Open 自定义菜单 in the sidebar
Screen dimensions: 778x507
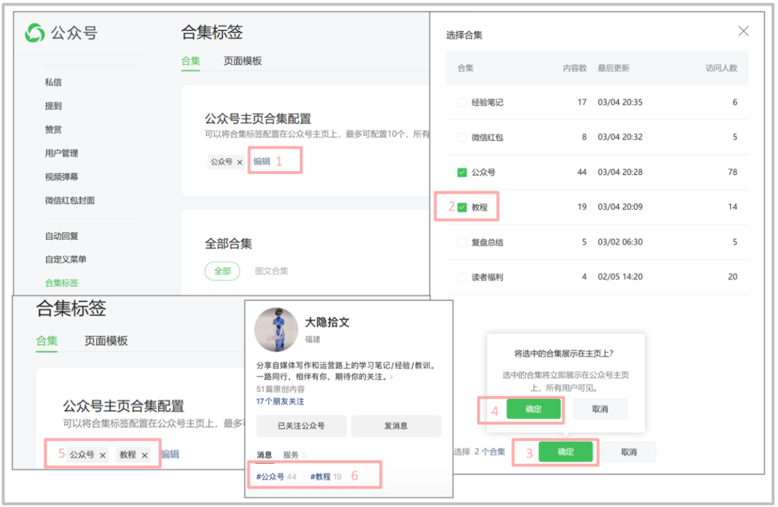point(66,259)
